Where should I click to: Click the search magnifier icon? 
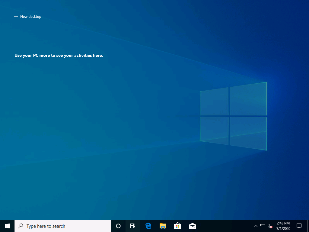pos(21,226)
